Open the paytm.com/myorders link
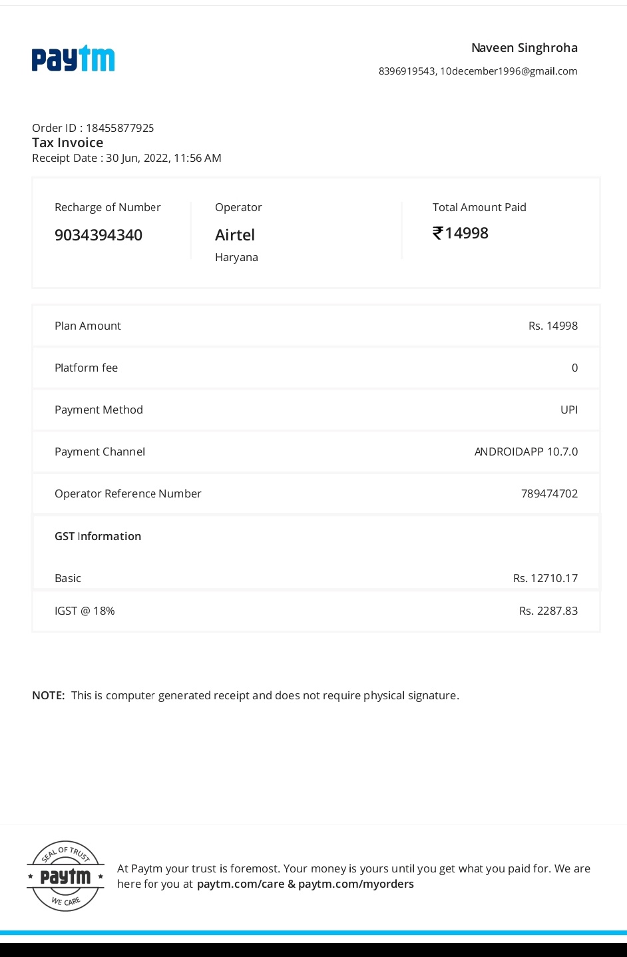627x957 pixels. click(x=355, y=884)
